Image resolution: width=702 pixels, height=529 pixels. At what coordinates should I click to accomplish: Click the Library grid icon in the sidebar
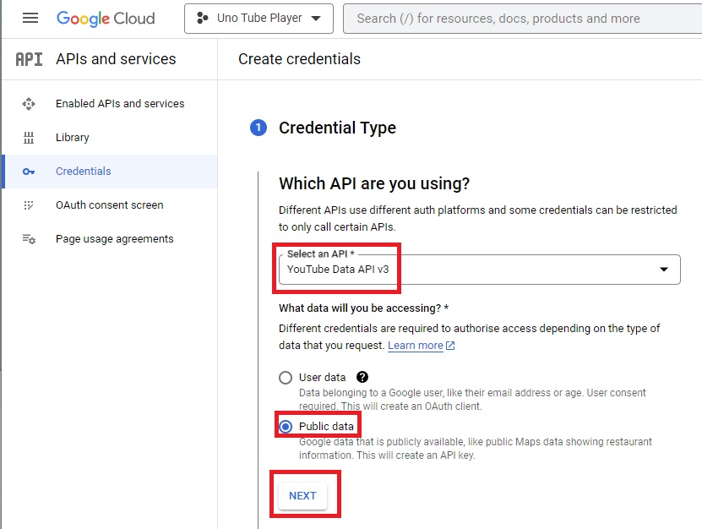pyautogui.click(x=28, y=137)
